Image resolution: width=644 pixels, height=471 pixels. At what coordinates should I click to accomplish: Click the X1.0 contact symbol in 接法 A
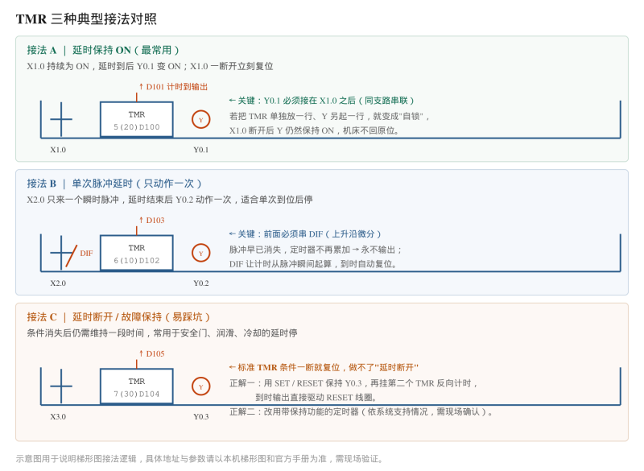click(x=61, y=119)
